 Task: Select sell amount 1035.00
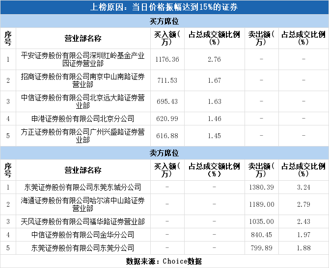pyautogui.click(x=261, y=221)
